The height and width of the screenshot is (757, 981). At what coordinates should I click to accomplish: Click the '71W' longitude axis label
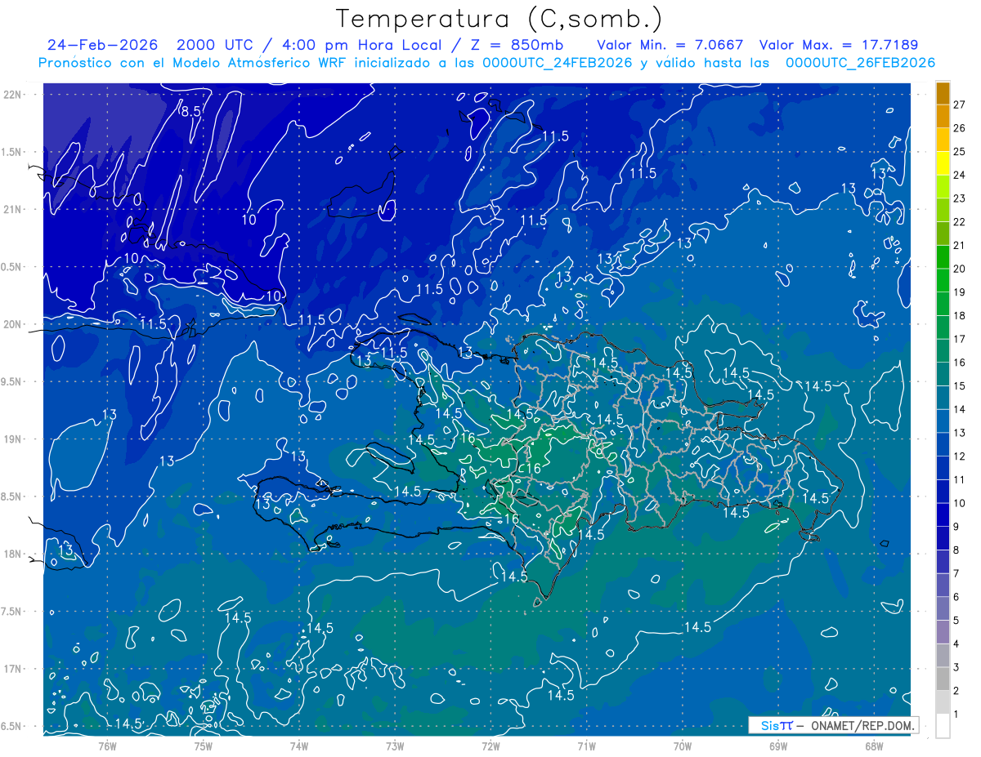point(586,746)
